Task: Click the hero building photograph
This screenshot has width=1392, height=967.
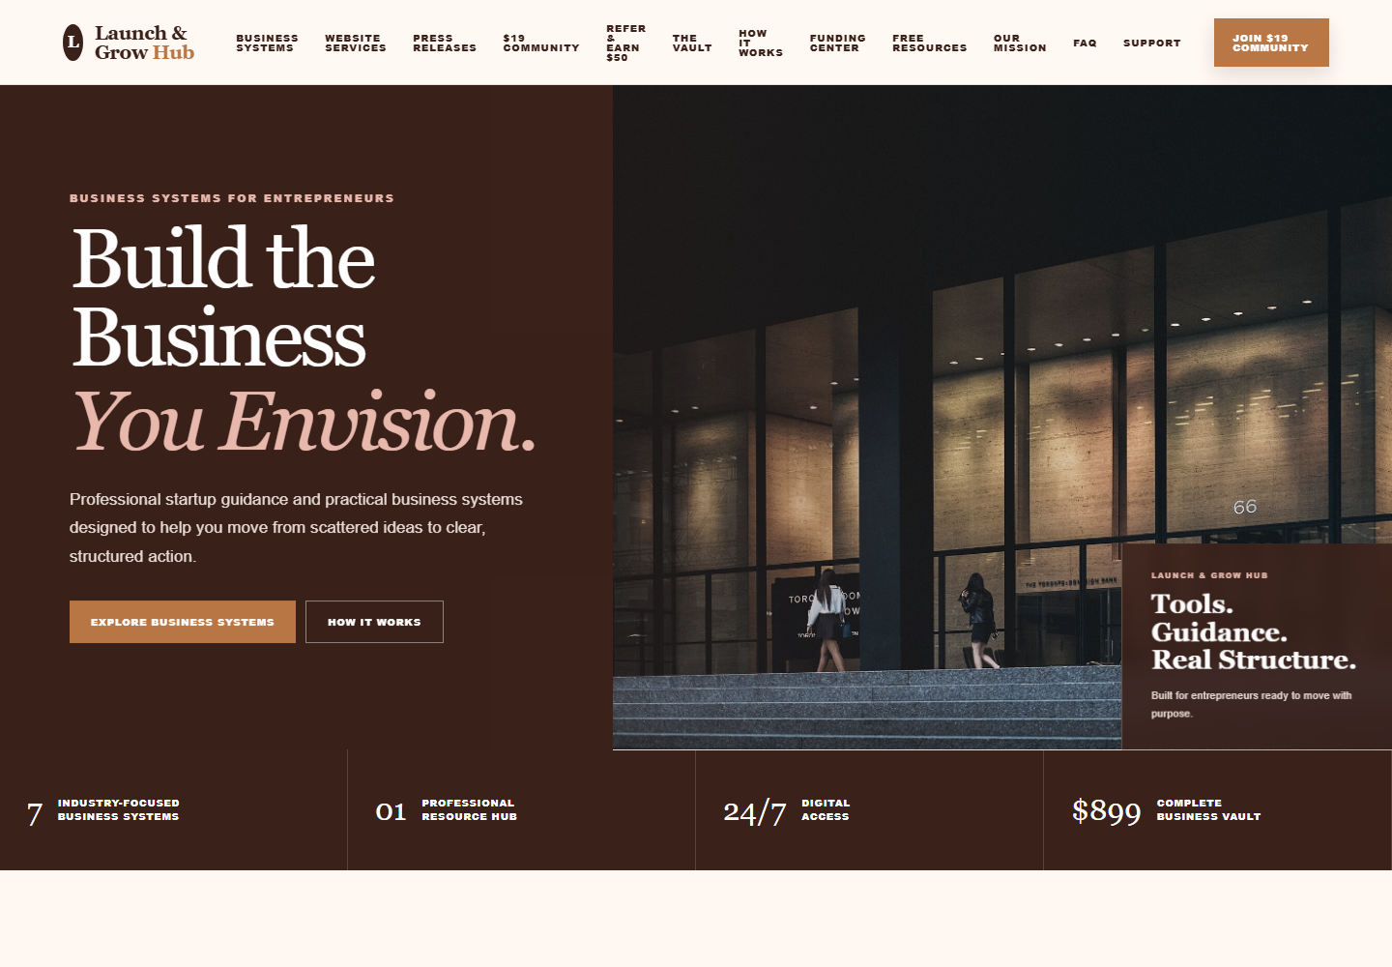Action: click(1002, 417)
